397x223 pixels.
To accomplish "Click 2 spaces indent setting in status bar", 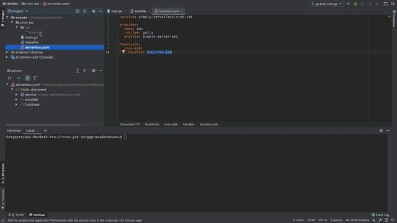I will click(336, 221).
